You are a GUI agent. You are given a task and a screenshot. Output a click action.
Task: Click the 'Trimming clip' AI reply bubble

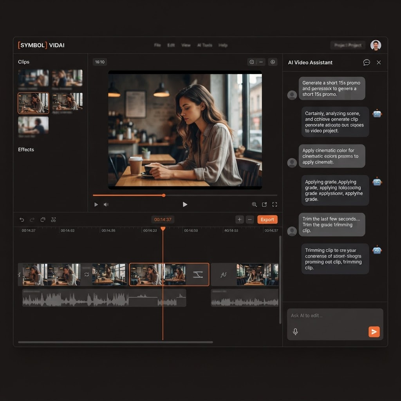coord(335,259)
